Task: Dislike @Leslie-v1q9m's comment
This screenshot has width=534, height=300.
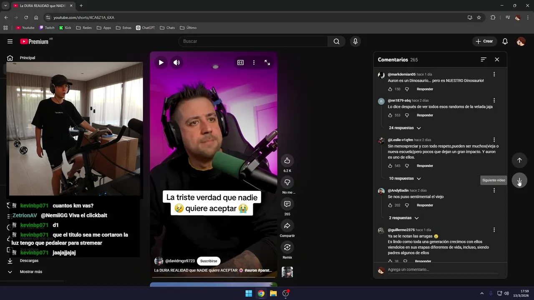Action: (407, 166)
